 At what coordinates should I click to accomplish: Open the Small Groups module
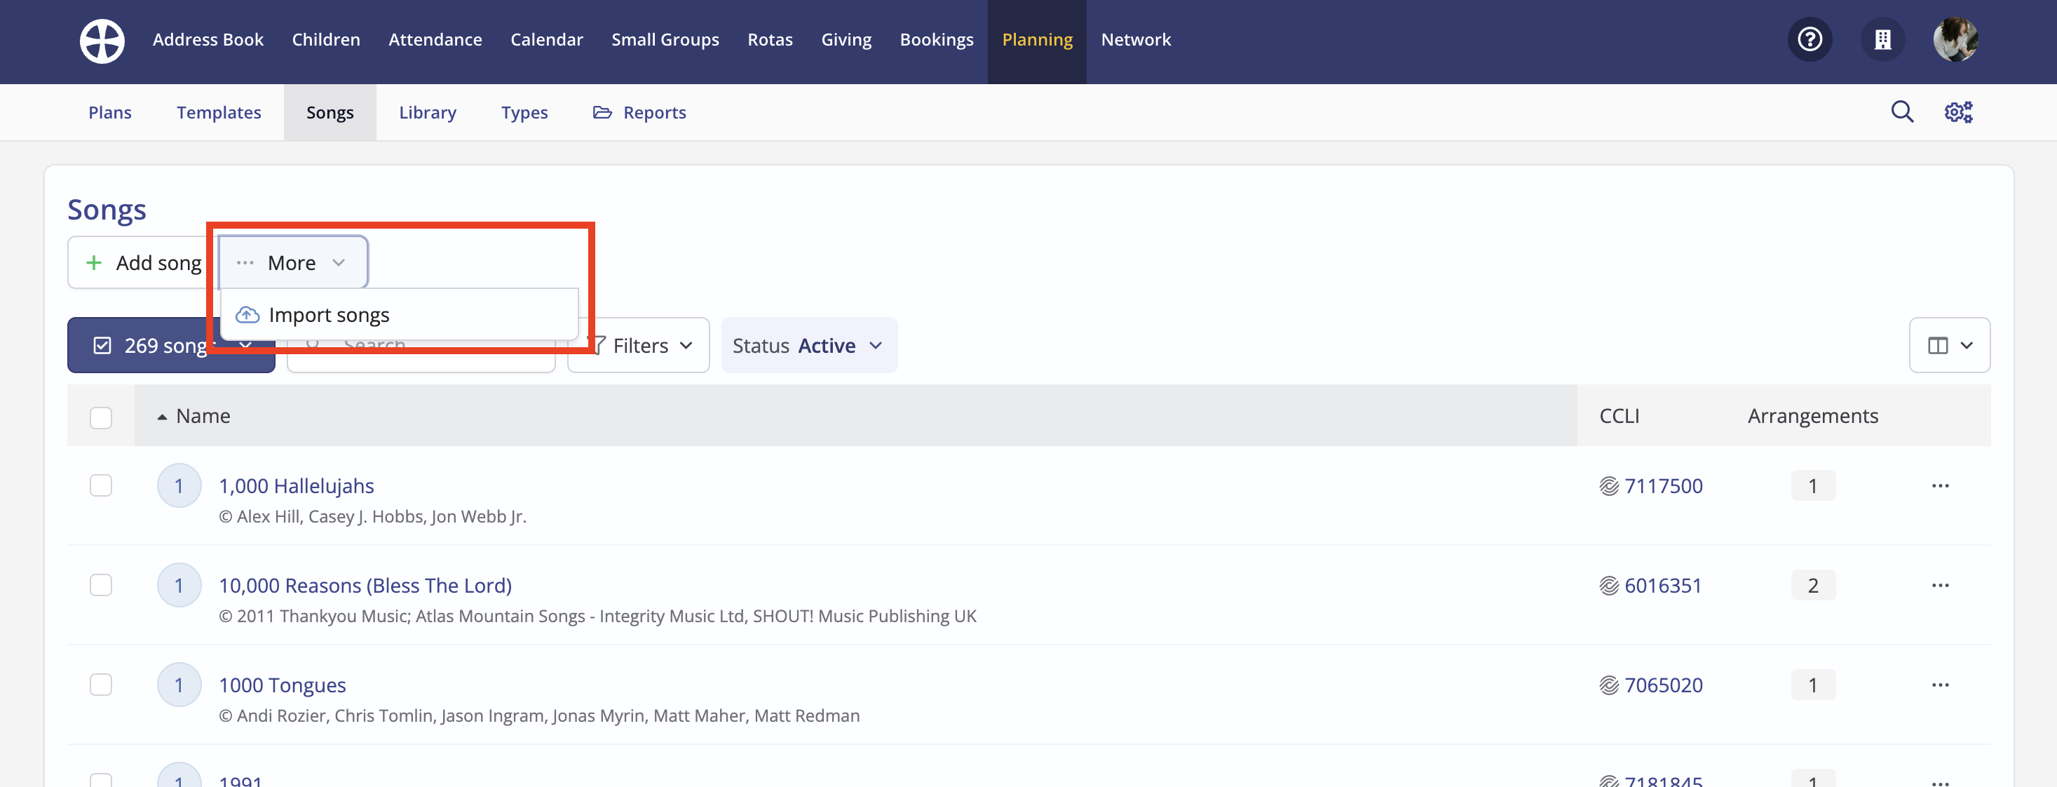tap(665, 40)
